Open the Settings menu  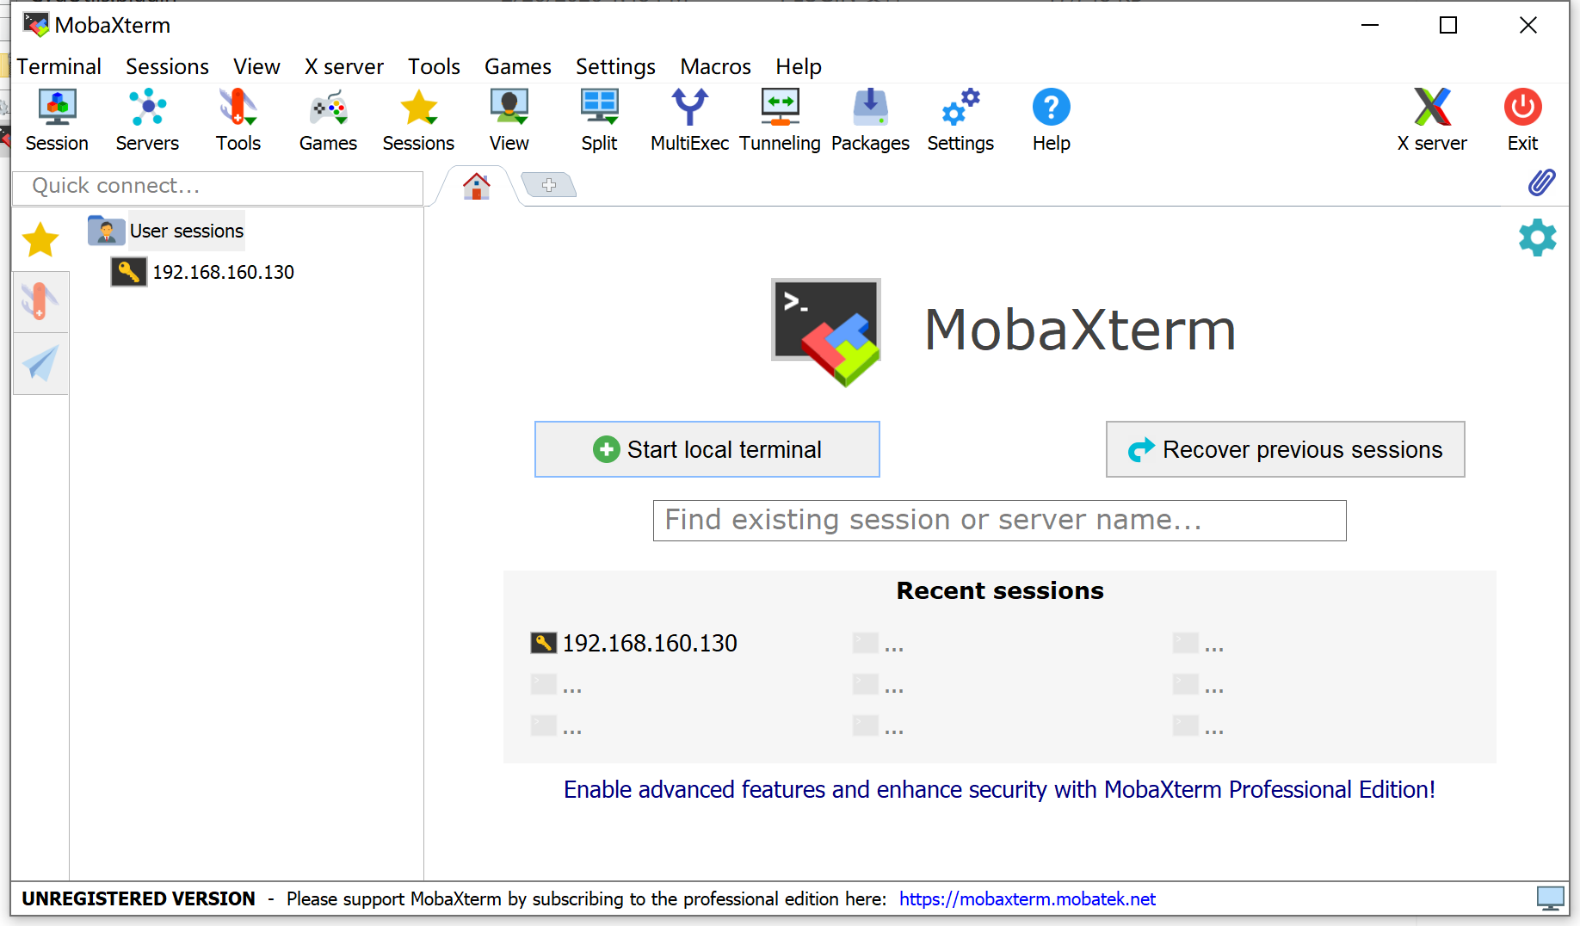[615, 66]
